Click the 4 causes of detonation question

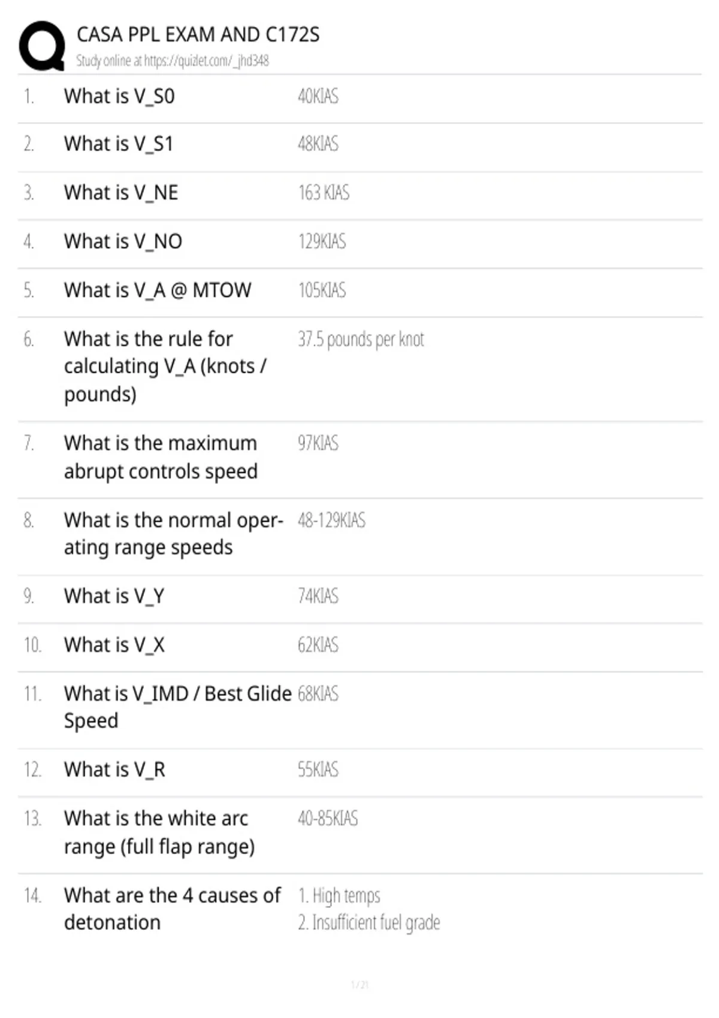tap(173, 909)
